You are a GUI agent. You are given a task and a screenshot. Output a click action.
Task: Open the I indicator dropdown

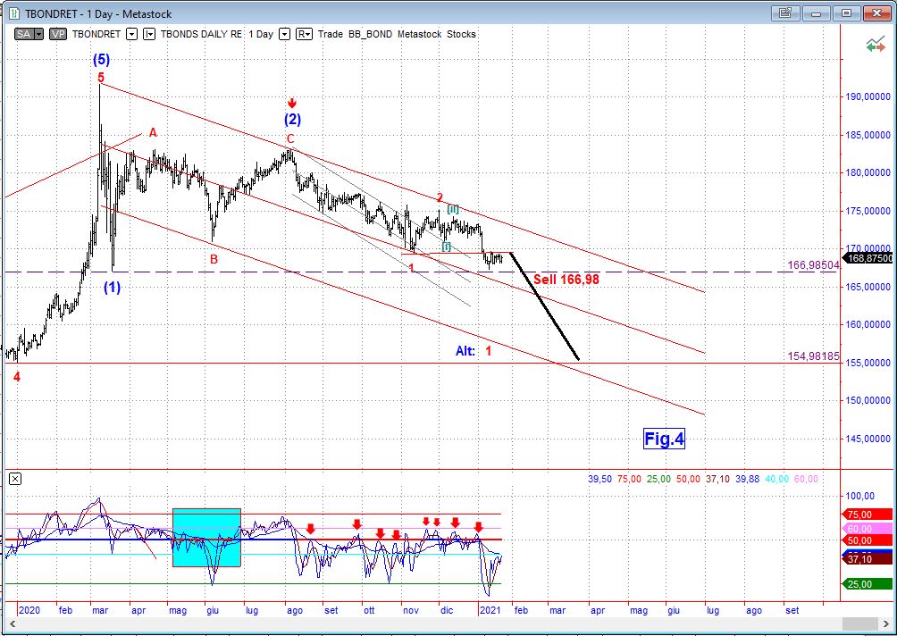[x=148, y=34]
